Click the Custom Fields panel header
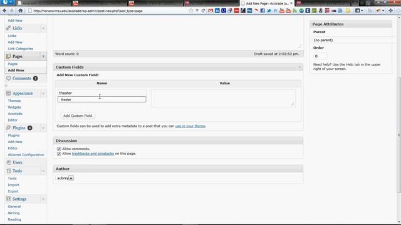Image resolution: width=401 pixels, height=225 pixels. (178, 67)
